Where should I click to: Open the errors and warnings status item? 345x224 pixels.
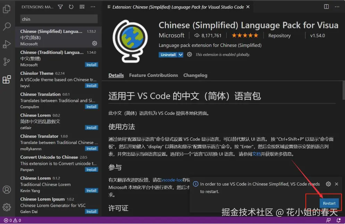point(12,220)
